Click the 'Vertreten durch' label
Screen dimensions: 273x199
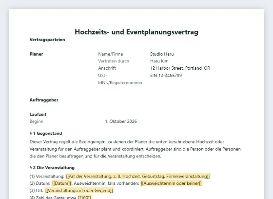click(114, 61)
